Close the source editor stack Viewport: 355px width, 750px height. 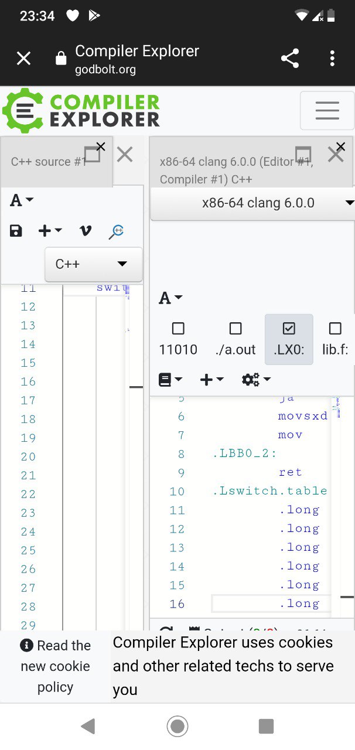(x=125, y=155)
